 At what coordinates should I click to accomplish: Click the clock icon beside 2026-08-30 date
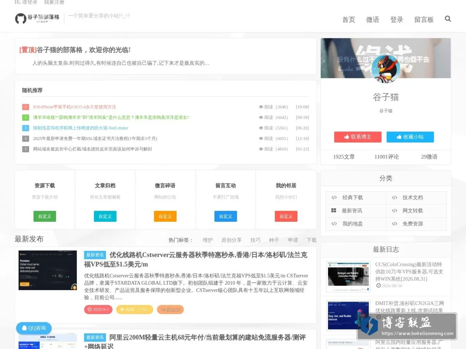pos(378,286)
